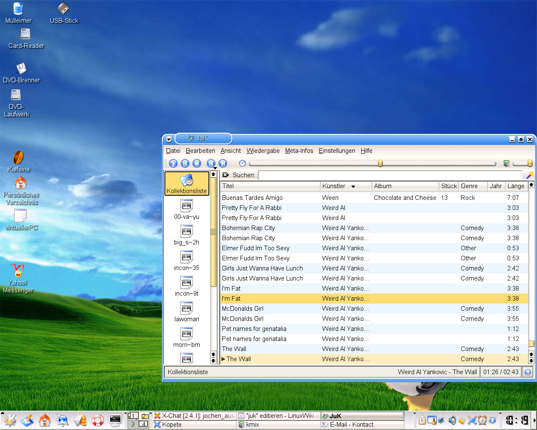Jump to the currently playing song icon
The image size is (537, 430).
[528, 372]
